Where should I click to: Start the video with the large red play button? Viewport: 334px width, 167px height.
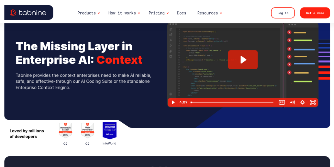click(243, 60)
